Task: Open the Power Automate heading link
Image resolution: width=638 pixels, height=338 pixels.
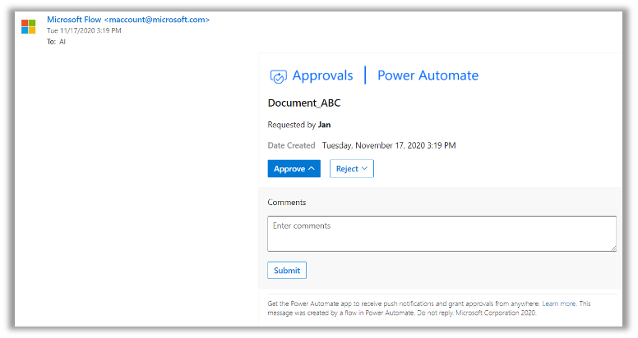Action: coord(428,75)
